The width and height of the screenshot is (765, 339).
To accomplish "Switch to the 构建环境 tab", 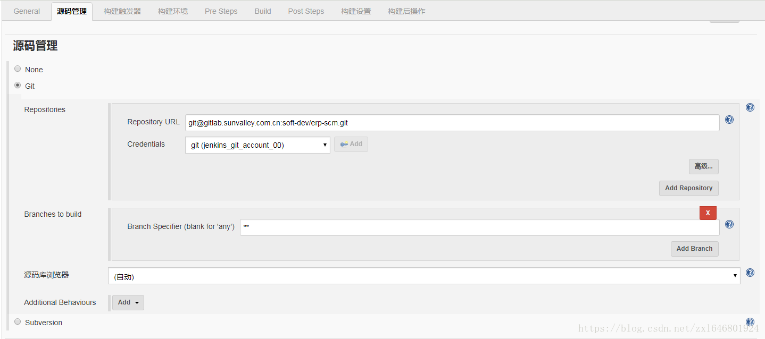I will click(173, 11).
